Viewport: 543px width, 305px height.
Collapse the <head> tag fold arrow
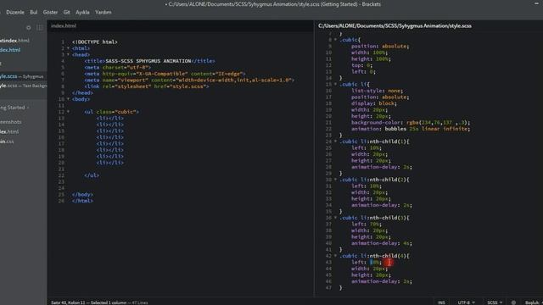[x=68, y=54]
